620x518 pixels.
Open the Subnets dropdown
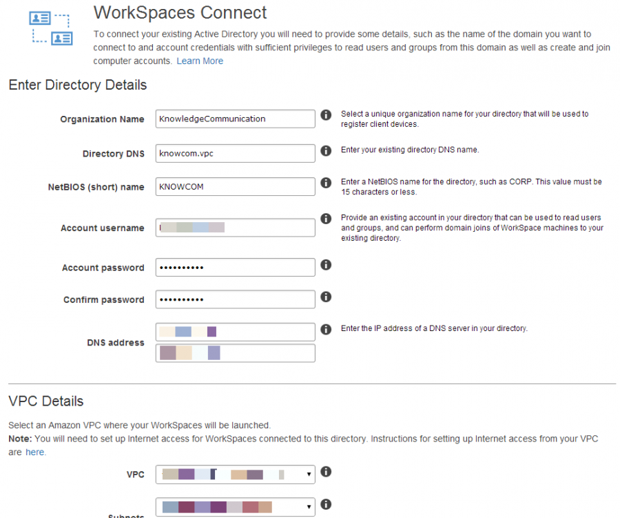[x=236, y=507]
